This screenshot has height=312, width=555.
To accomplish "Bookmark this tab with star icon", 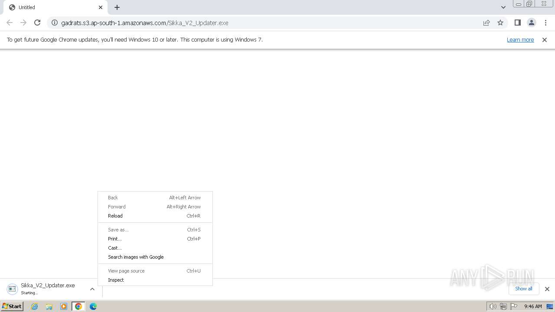I will point(500,23).
